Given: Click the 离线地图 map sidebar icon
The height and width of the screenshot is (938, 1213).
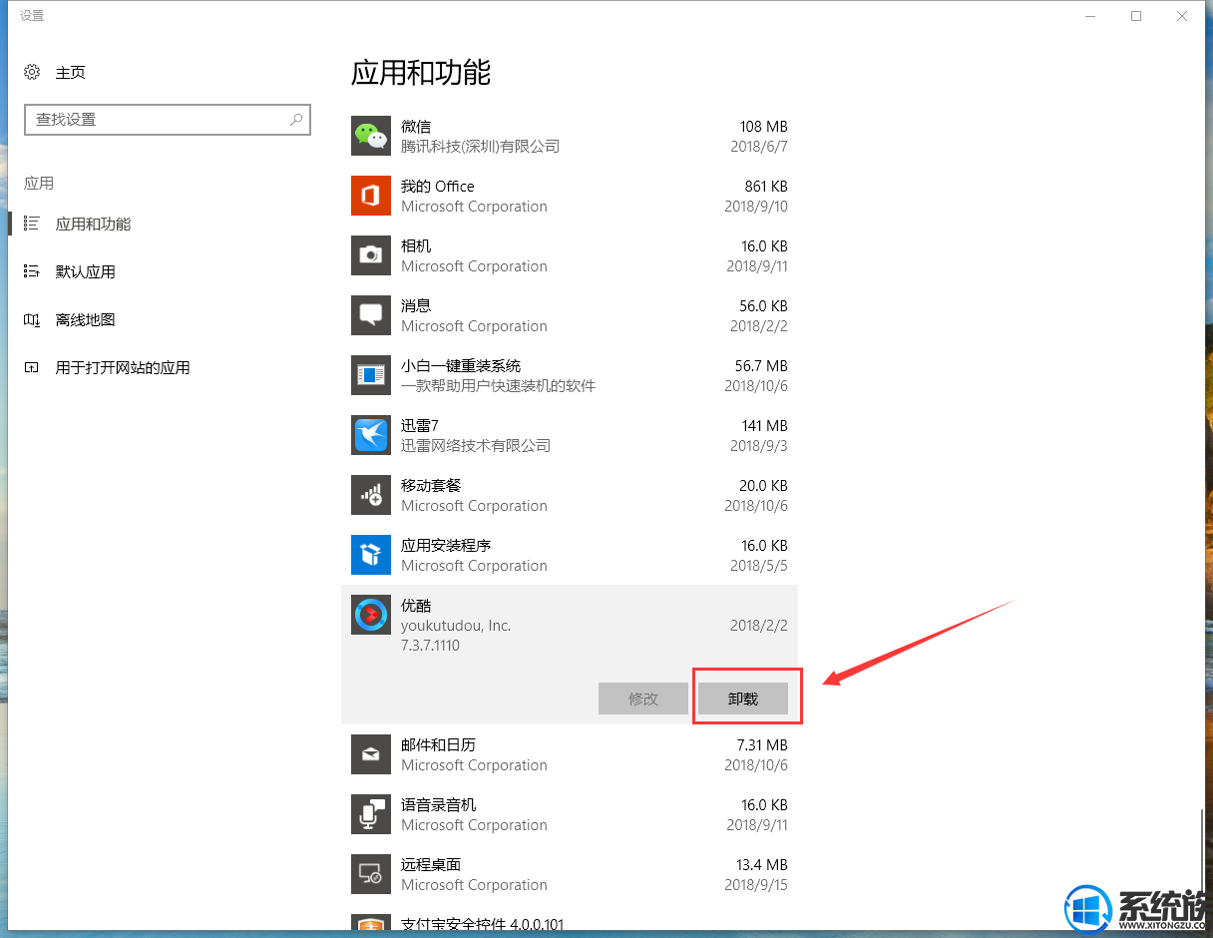Looking at the screenshot, I should tap(32, 319).
